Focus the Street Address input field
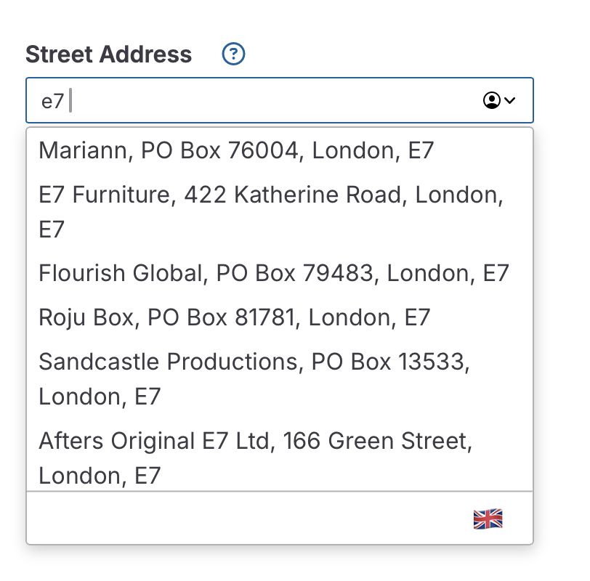This screenshot has width=590, height=581. (269, 100)
